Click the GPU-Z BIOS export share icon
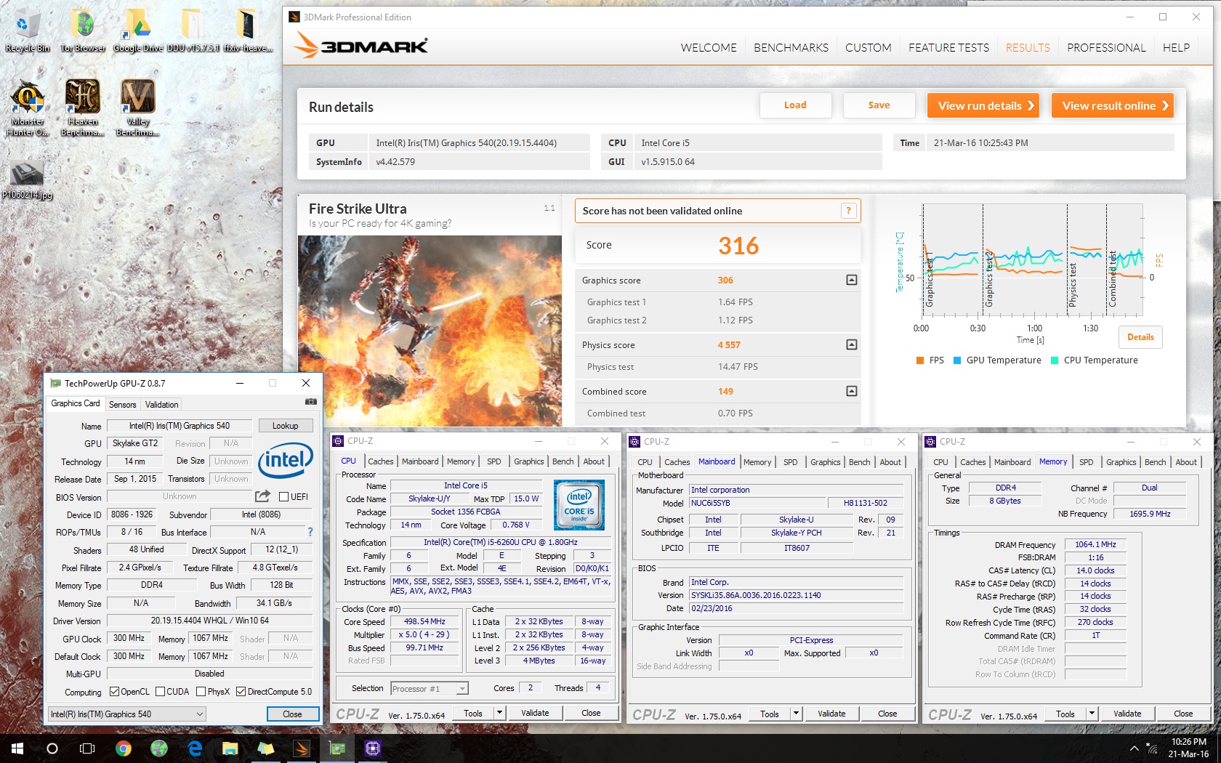 coord(262,496)
